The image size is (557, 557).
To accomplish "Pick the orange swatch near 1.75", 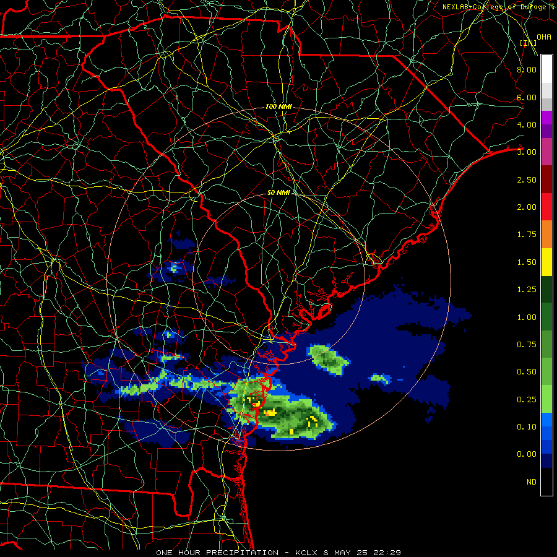I will 546,235.
